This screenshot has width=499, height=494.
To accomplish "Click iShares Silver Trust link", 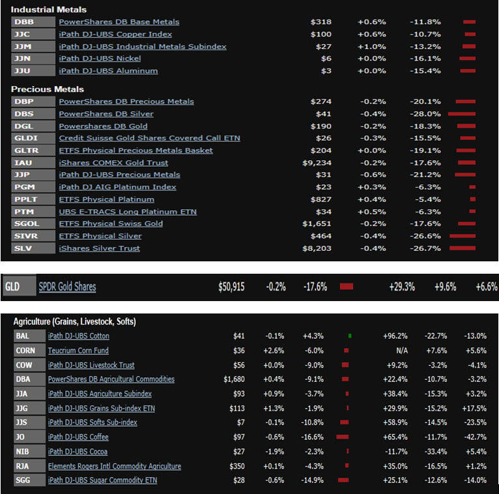I will click(99, 248).
